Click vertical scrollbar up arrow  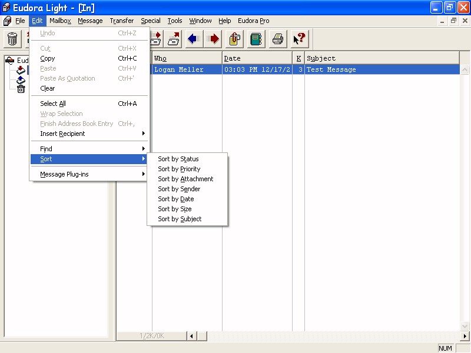click(x=465, y=69)
